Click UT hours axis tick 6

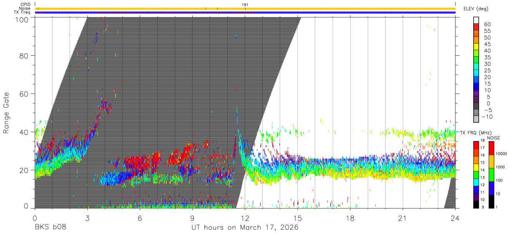click(140, 218)
